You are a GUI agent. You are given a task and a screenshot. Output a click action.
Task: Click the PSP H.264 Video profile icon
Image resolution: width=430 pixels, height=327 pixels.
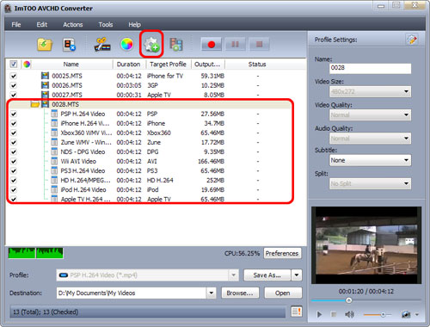coord(54,114)
